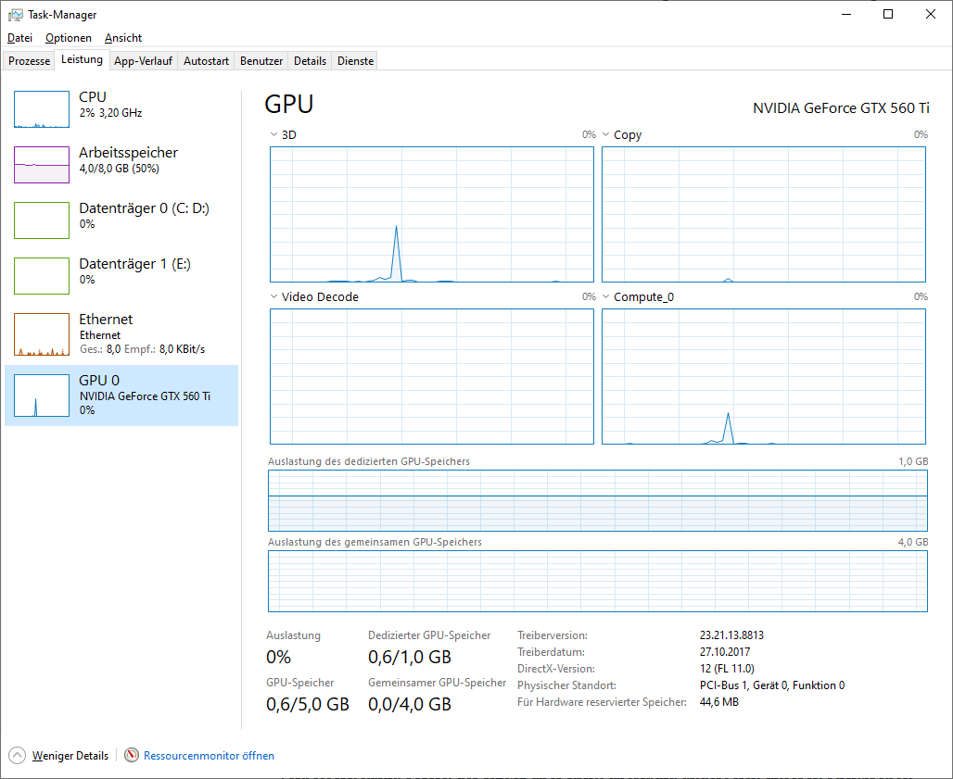953x779 pixels.
Task: Click the Weniger Details collapse arrow icon
Action: point(17,755)
